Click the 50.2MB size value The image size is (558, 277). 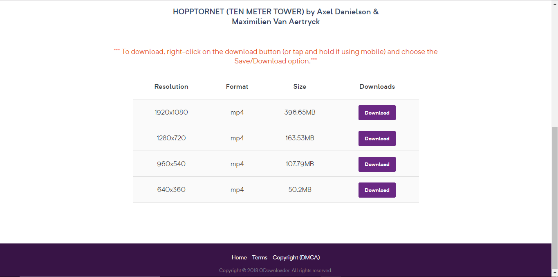coord(300,189)
